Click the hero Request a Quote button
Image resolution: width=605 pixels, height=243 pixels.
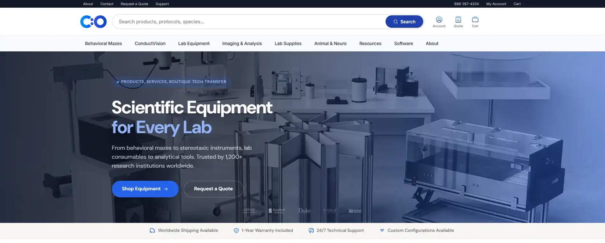coord(213,189)
